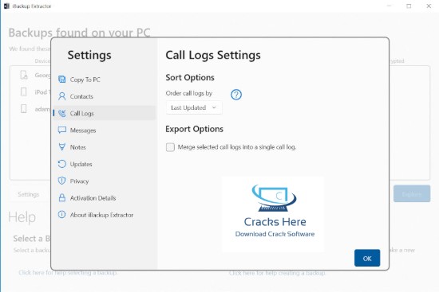The height and width of the screenshot is (292, 439).
Task: Click the help link for creating a backup
Action: [x=277, y=273]
